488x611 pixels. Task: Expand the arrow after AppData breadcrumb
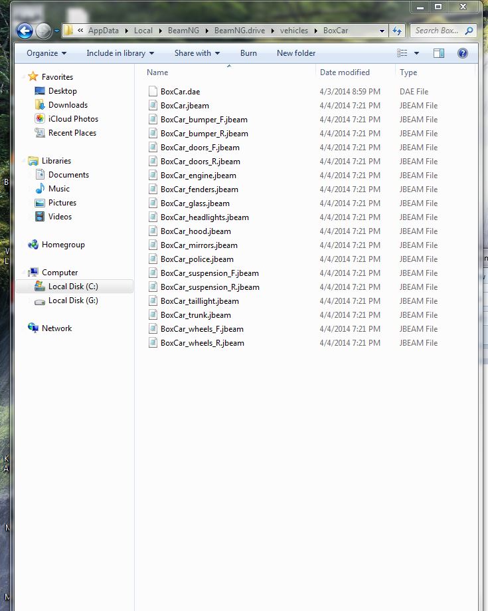126,31
